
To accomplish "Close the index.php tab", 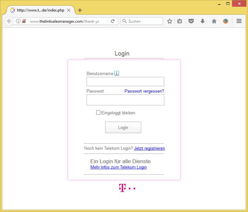I will tap(69, 10).
